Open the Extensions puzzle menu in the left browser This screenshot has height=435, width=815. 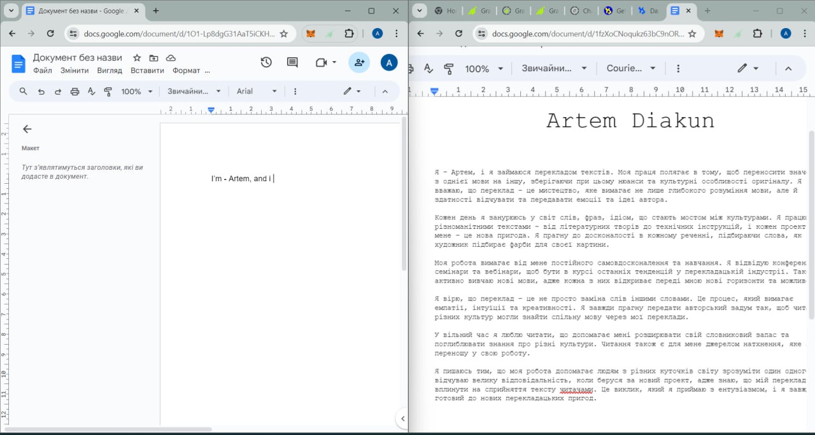[x=349, y=34]
